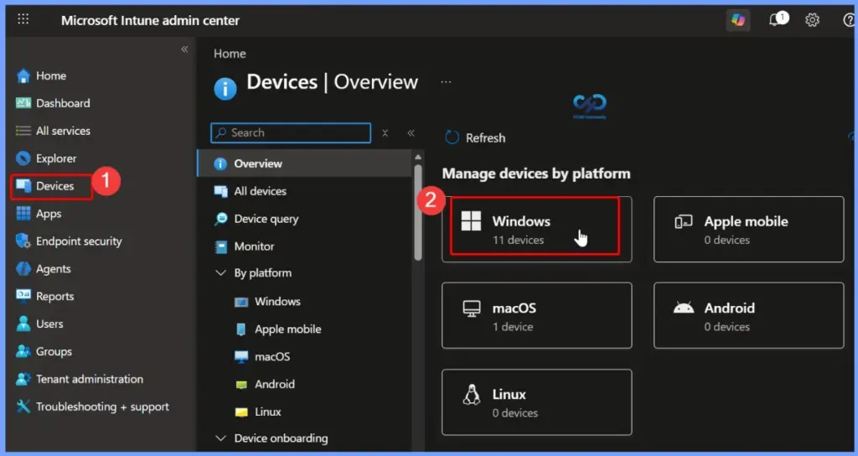Click the Reports icon in sidebar

pos(23,296)
